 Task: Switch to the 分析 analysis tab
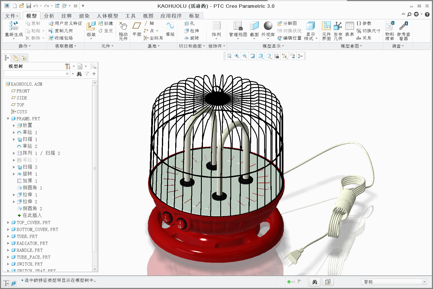point(49,16)
